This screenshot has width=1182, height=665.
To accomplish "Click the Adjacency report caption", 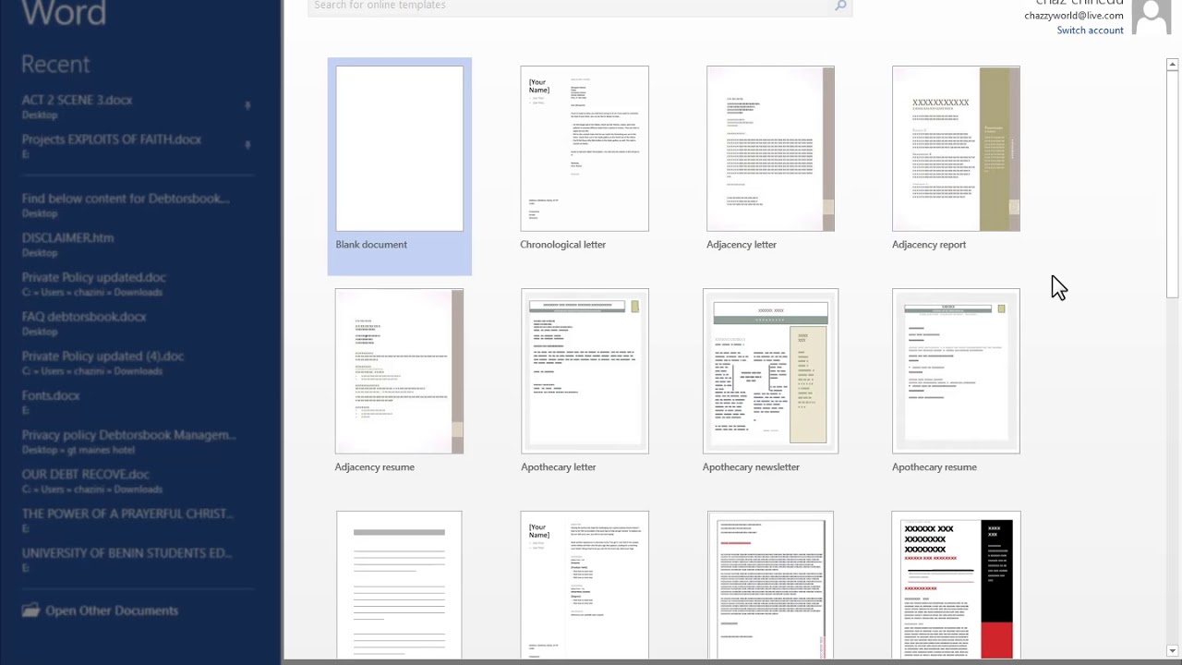I will pyautogui.click(x=929, y=245).
